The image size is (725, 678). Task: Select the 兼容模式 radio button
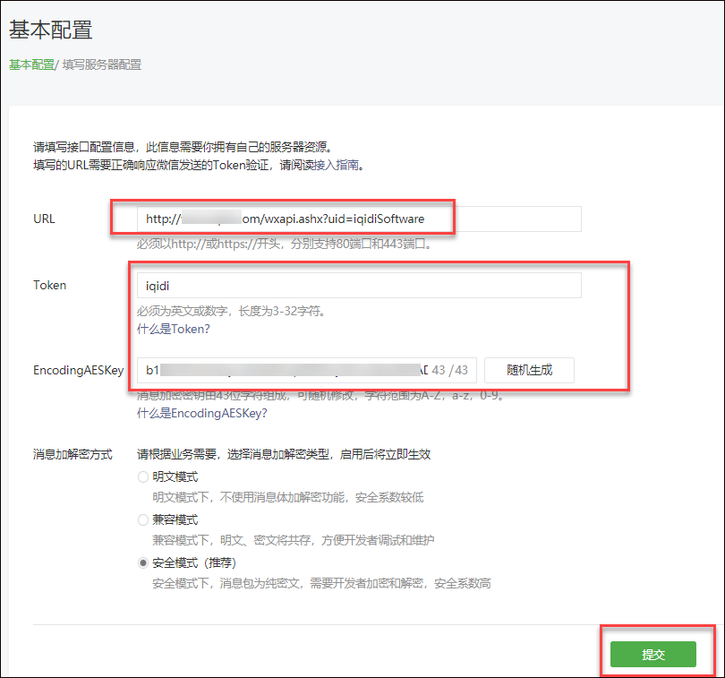(143, 519)
